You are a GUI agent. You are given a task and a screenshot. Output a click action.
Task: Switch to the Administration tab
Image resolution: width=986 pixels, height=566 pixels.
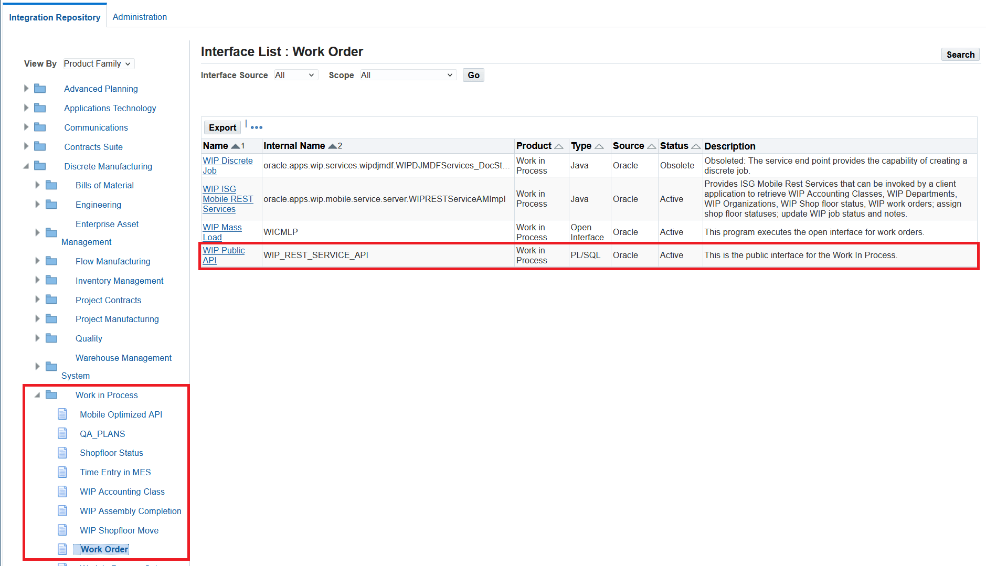[x=140, y=16]
